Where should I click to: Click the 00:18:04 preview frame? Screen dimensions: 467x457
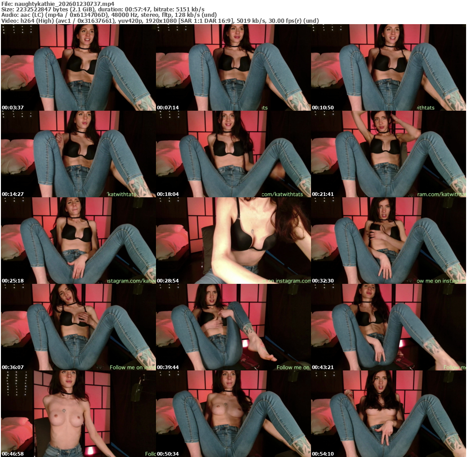pyautogui.click(x=233, y=154)
